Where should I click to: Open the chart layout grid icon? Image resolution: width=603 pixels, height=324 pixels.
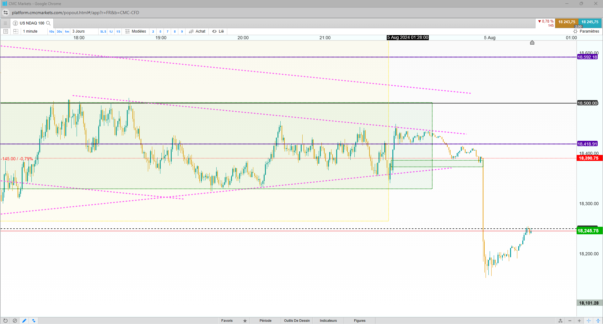tap(16, 31)
